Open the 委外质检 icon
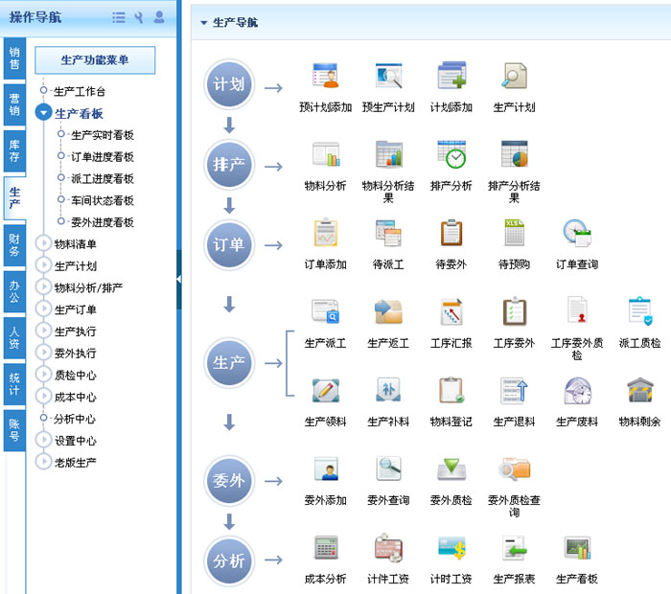Viewport: 671px width, 594px height. click(451, 468)
